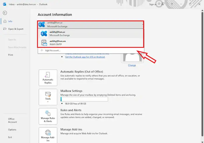Click the Open & Export folder icon
204x143 pixels.
pyautogui.click(x=5, y=29)
